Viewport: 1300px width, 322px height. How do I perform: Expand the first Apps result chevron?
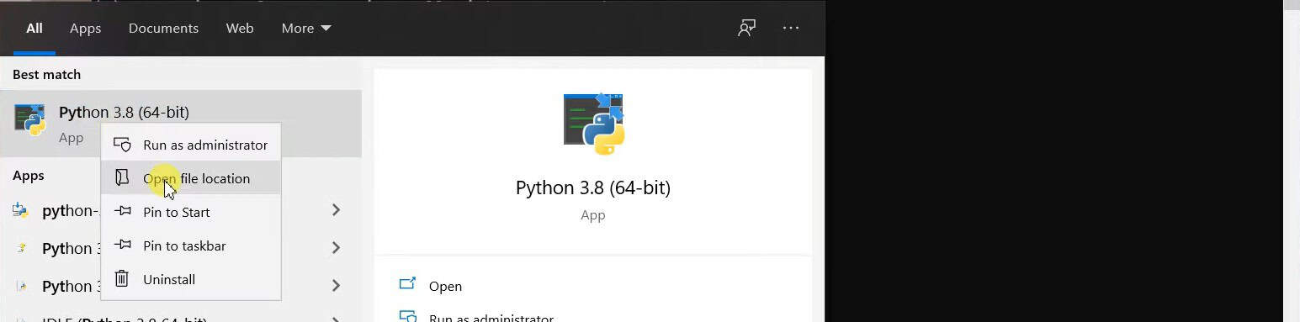tap(336, 209)
